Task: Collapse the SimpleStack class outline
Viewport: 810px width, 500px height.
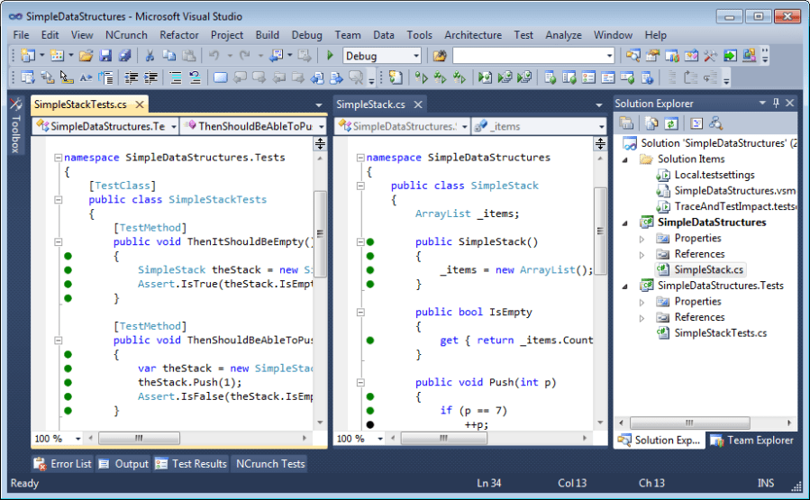Action: (360, 186)
